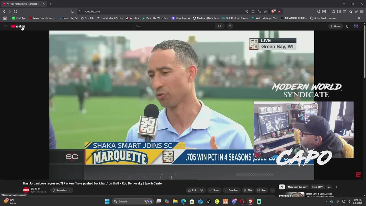The height and width of the screenshot is (206, 366).
Task: Open the Home - PayPal bookmark
Action: pyautogui.click(x=68, y=18)
